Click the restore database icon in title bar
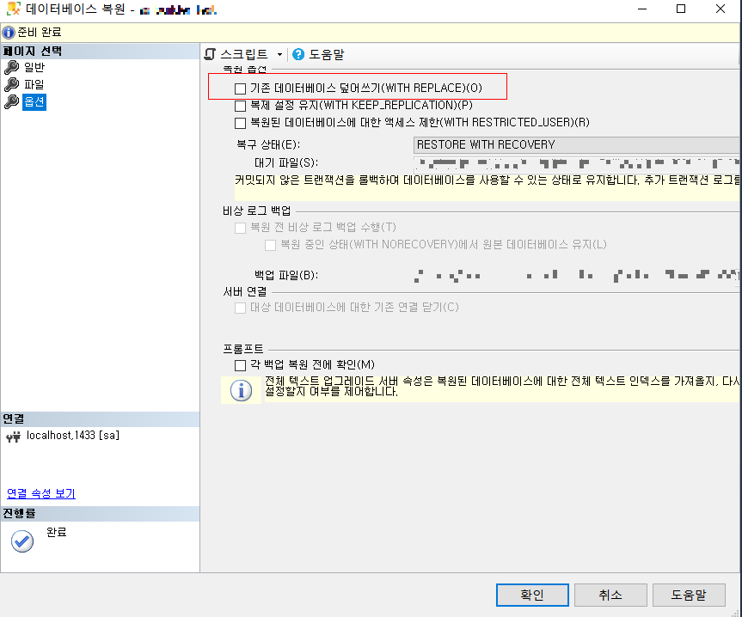This screenshot has height=617, width=742. click(x=10, y=9)
